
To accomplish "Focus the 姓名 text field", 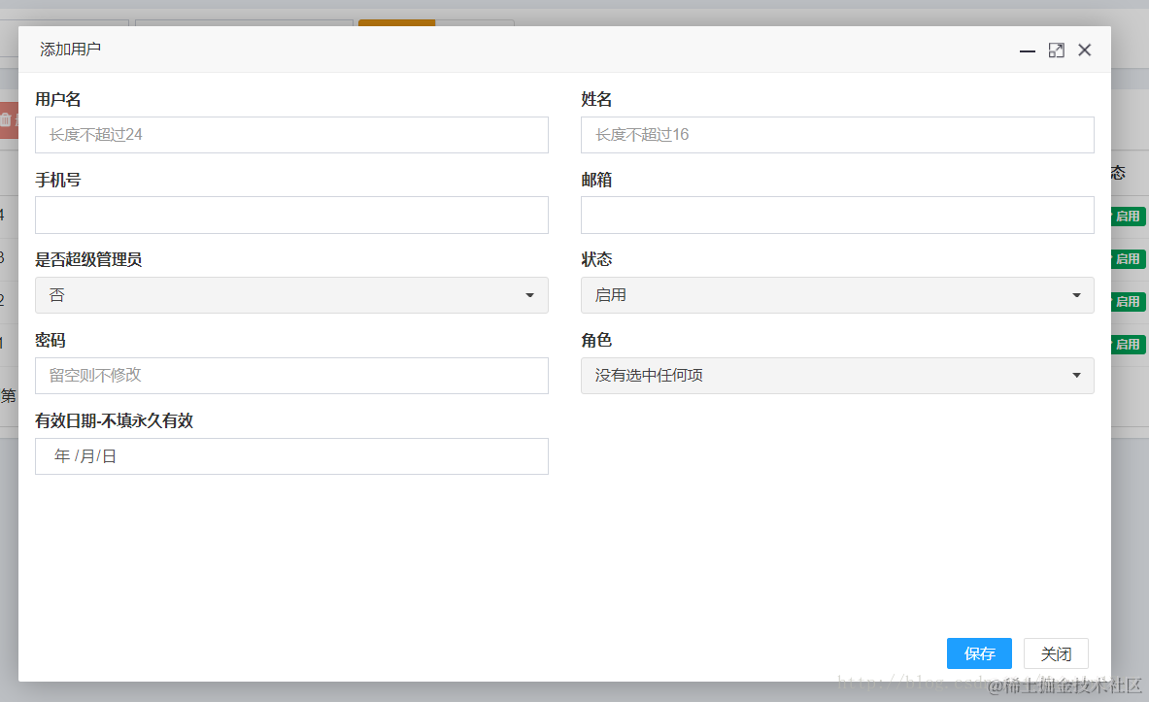I will [837, 135].
